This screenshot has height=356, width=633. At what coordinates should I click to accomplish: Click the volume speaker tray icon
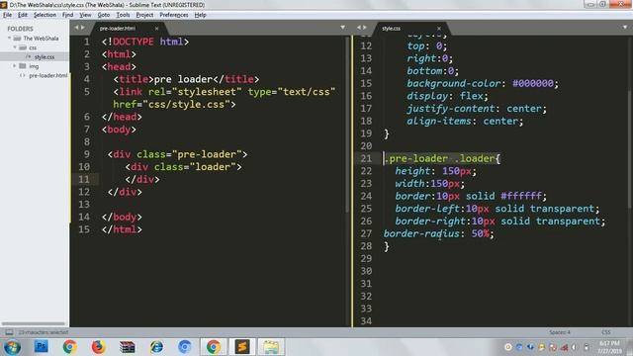575,347
